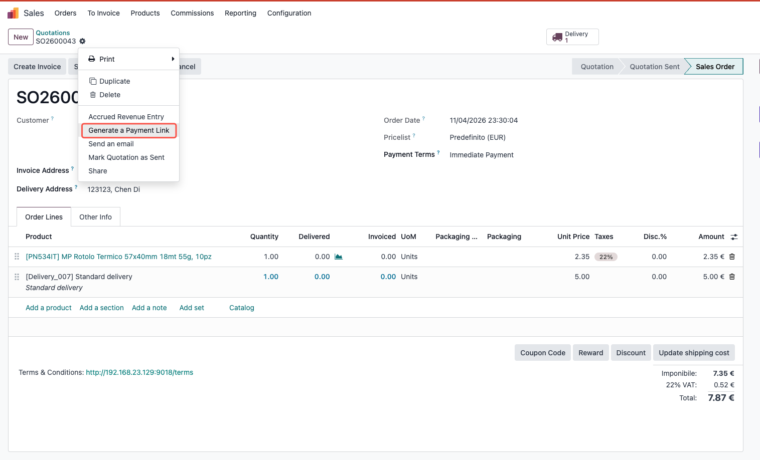760x460 pixels.
Task: Click the gear icon next to SO2600043
Action: coord(82,41)
